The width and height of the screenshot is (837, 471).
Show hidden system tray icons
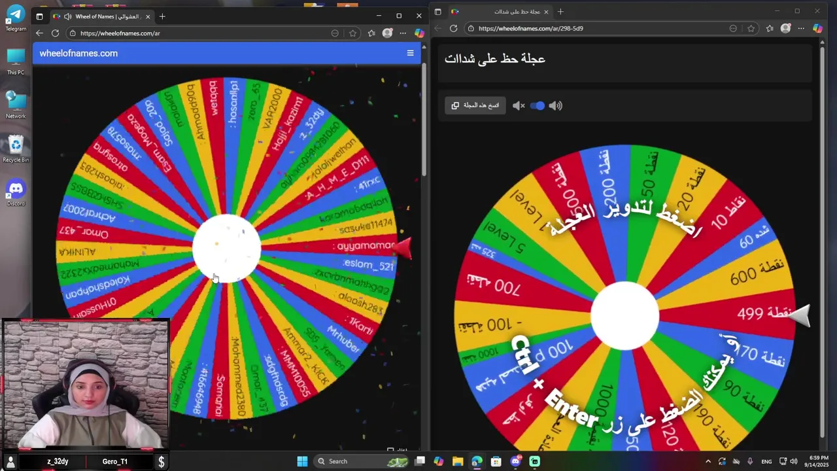tap(708, 461)
